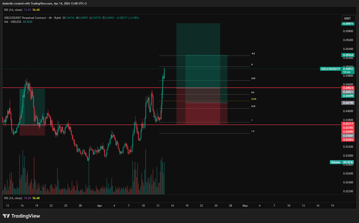Image resolution: width=359 pixels, height=223 pixels.
Task: Click the Fibonacci 0.618 level label
Action: click(x=254, y=99)
